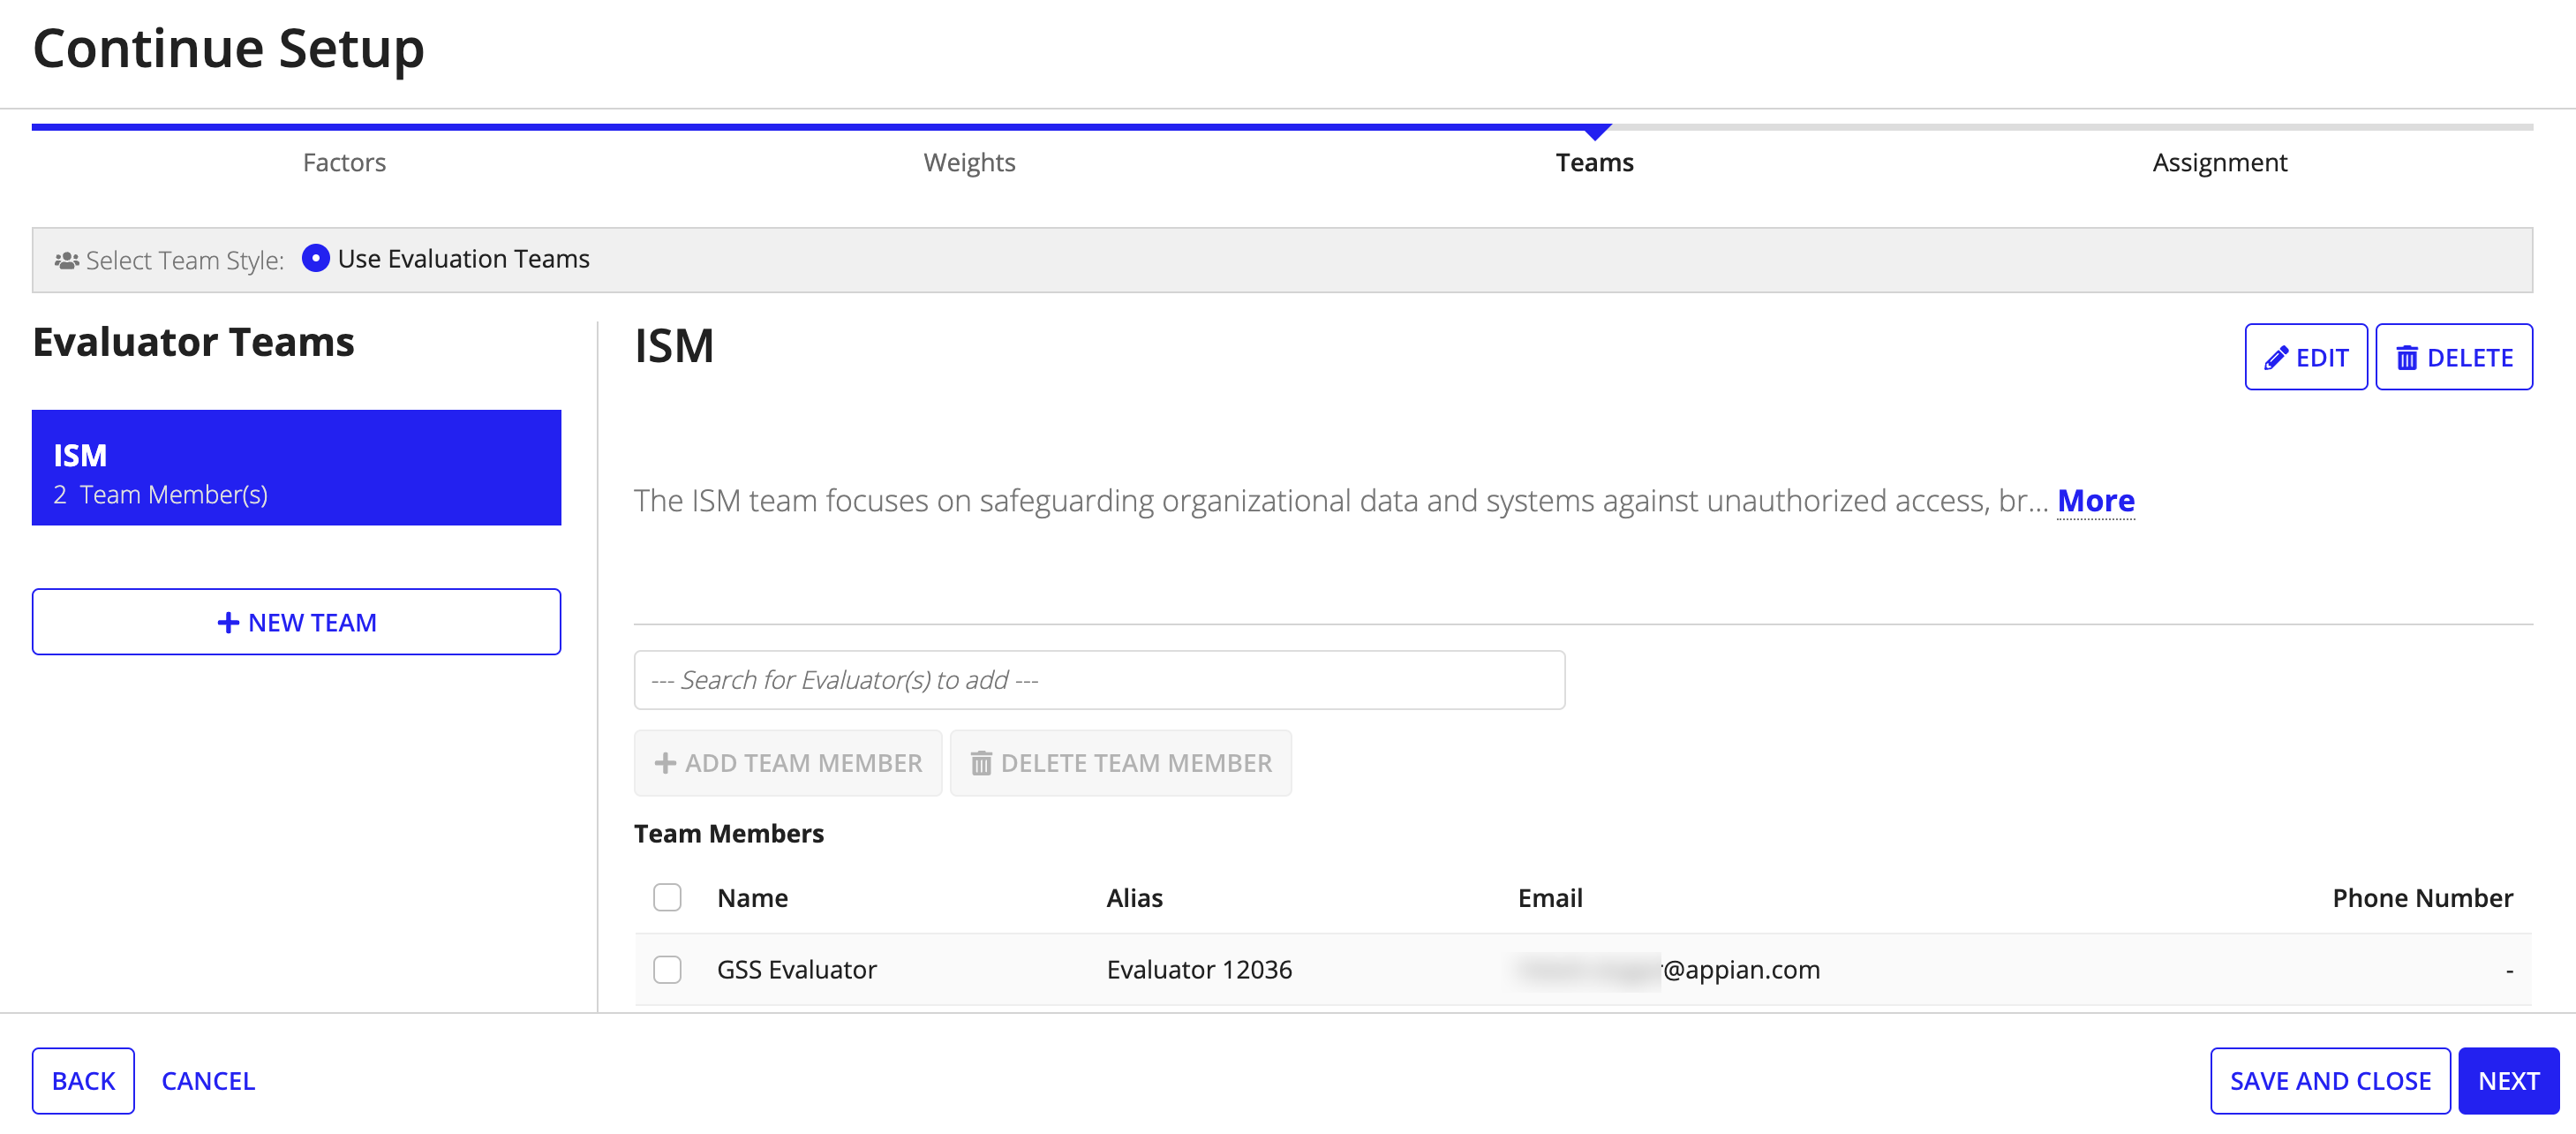Click the ISM team description text
Viewport: 2576px width, 1134px height.
coord(1341,500)
